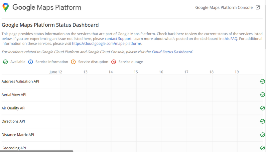Click the 13 date column header
Viewport: 266px width, 152px height.
coord(85,72)
